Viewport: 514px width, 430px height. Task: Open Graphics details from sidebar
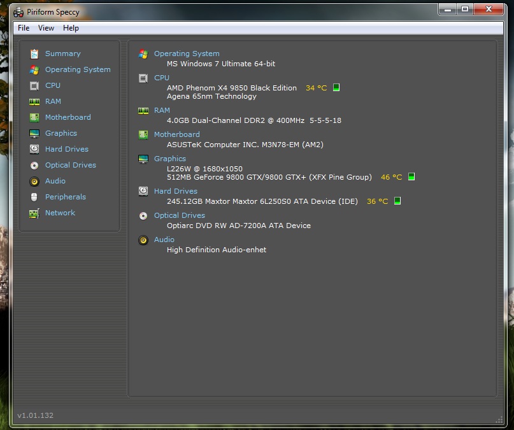tap(61, 133)
